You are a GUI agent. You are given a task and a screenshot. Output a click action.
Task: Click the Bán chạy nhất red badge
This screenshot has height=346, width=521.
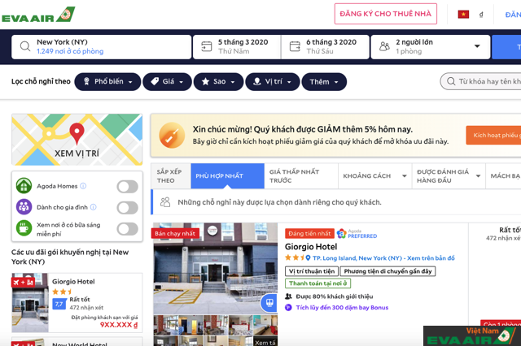click(x=175, y=233)
